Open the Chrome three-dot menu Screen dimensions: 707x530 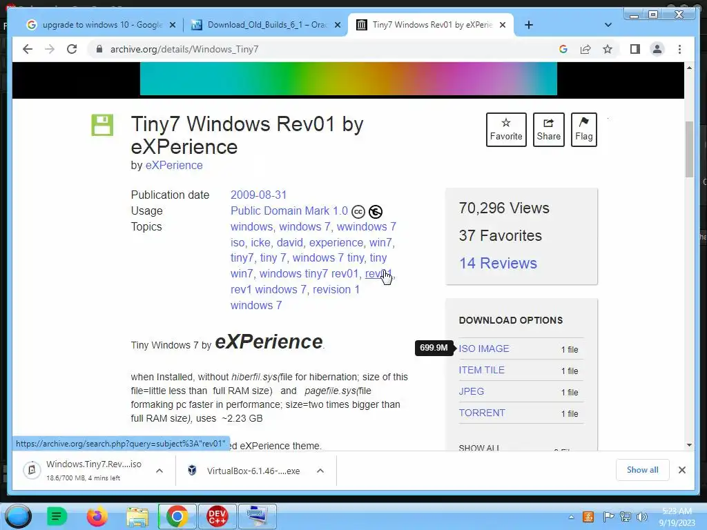679,49
